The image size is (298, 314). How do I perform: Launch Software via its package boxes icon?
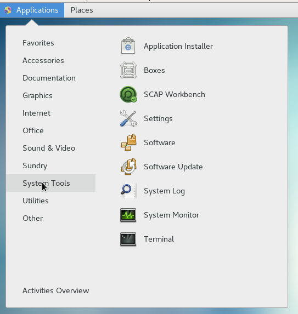click(128, 142)
